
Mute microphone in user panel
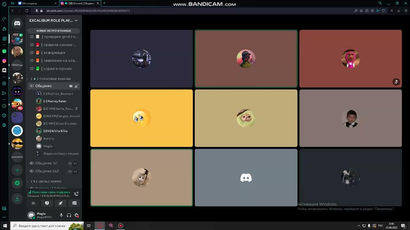tap(61, 215)
